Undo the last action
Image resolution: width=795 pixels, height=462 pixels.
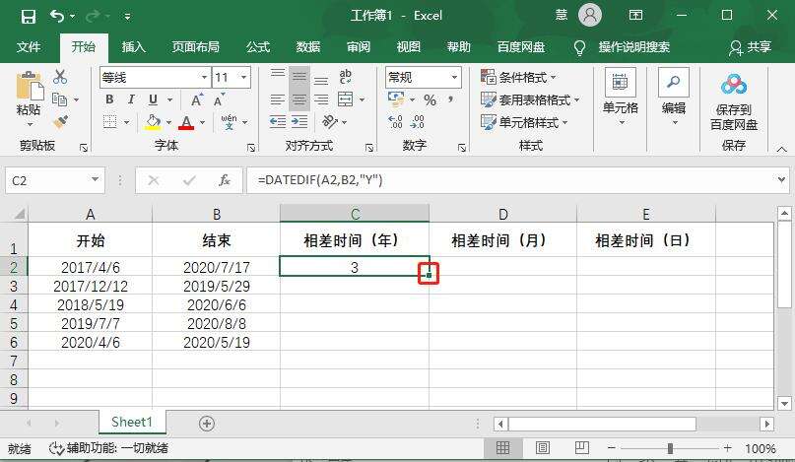tap(57, 16)
